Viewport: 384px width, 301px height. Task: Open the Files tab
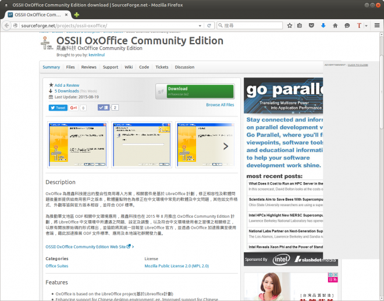click(x=70, y=67)
